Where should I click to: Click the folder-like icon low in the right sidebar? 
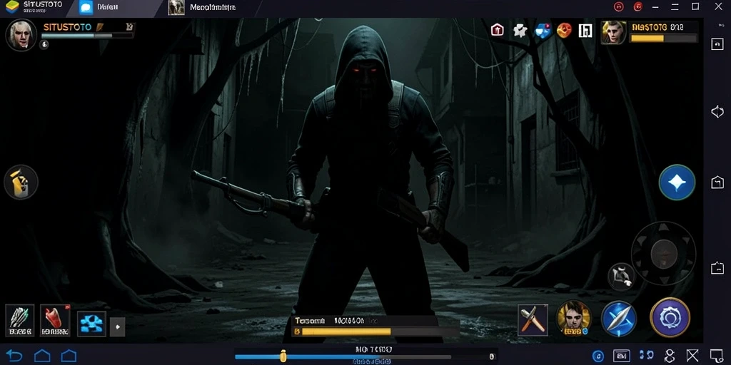click(717, 268)
